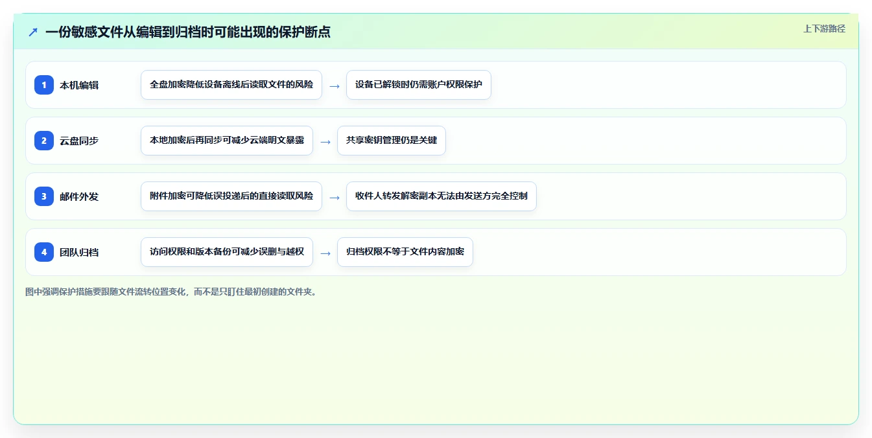The height and width of the screenshot is (438, 872).
Task: Click the 访问权限和版本备份可减少误删与越权 chip
Action: (x=227, y=252)
